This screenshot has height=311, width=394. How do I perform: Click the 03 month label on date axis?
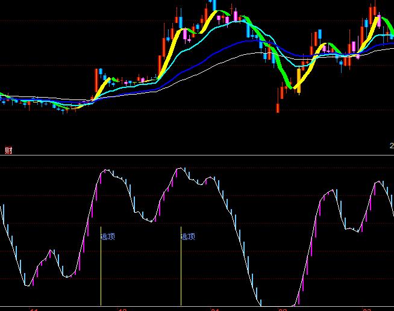tap(367, 309)
